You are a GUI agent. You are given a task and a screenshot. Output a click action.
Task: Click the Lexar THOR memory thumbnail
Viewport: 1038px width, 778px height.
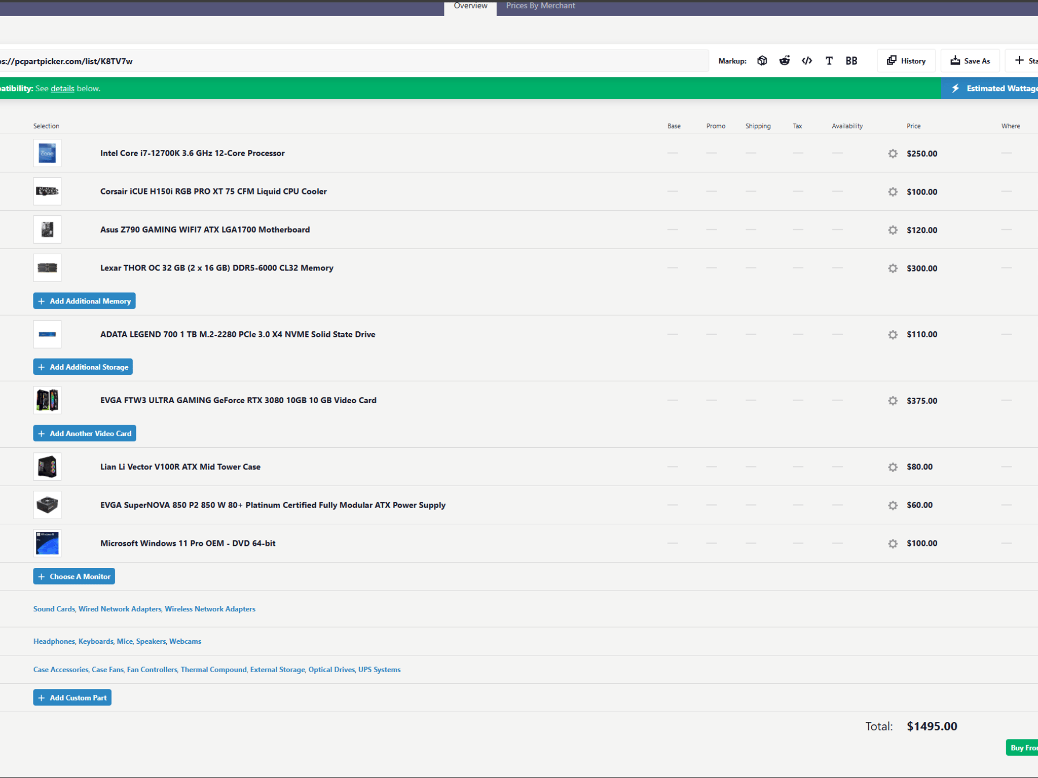pyautogui.click(x=47, y=267)
